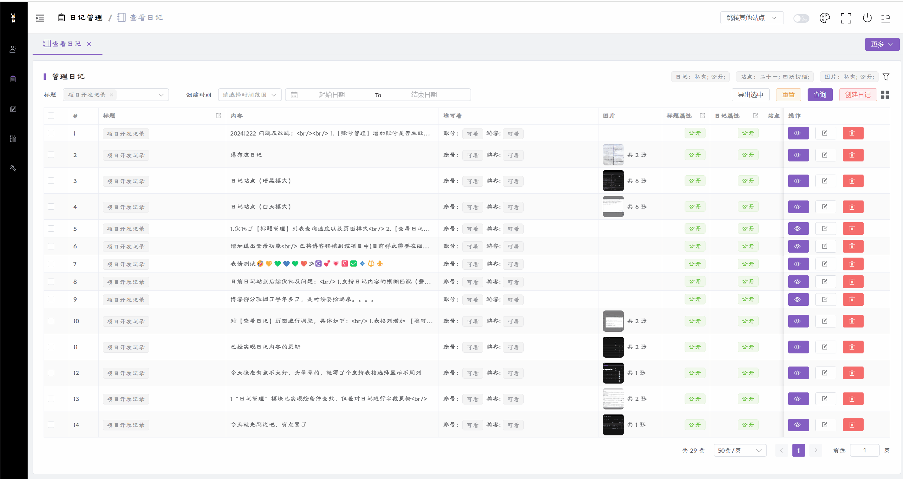
Task: Select the checkbox for row 7
Action: pos(51,264)
